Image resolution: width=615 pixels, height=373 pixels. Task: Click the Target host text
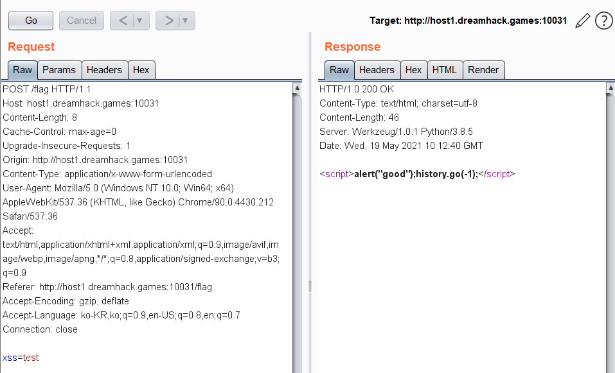coord(468,21)
